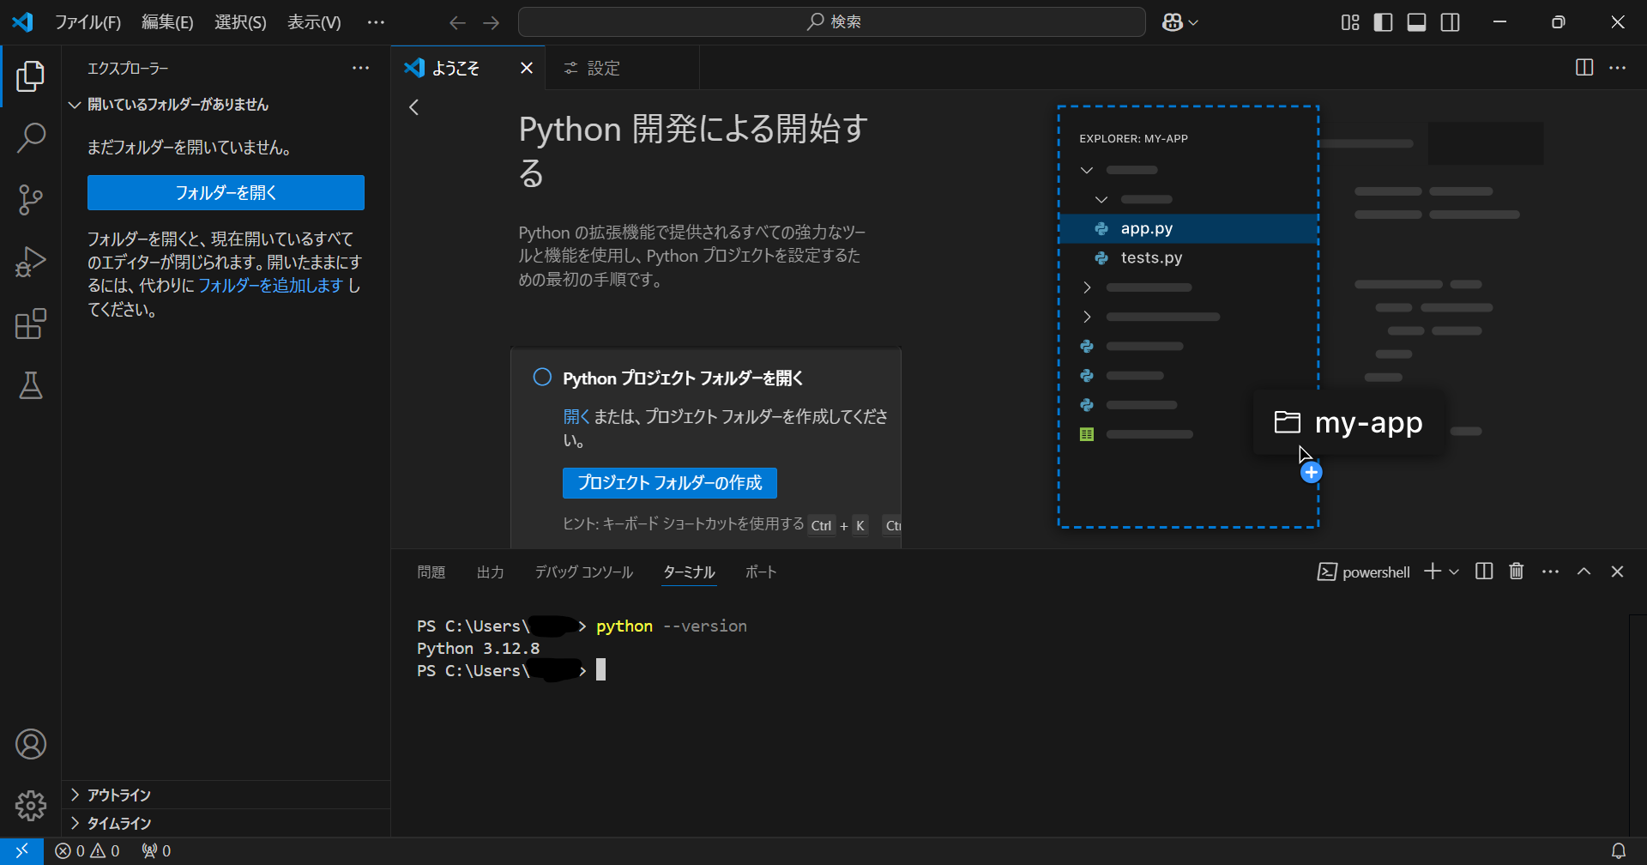Switch to the Debug Console tab

(584, 572)
